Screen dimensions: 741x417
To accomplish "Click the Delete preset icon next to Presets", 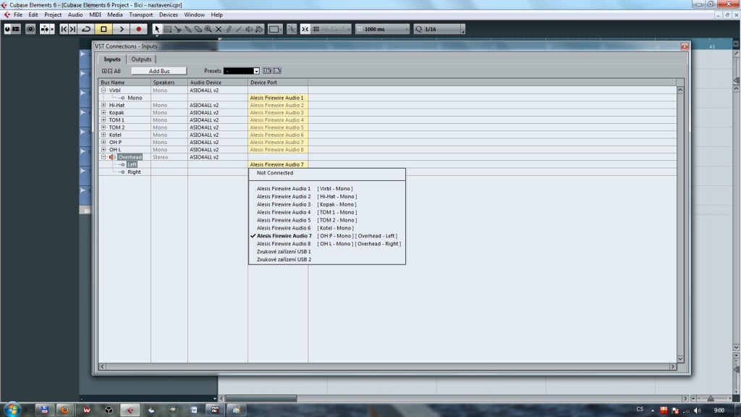I will (276, 71).
